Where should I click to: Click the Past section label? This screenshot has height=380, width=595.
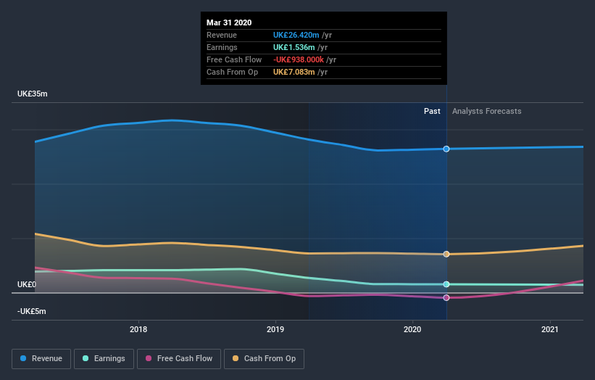(432, 111)
